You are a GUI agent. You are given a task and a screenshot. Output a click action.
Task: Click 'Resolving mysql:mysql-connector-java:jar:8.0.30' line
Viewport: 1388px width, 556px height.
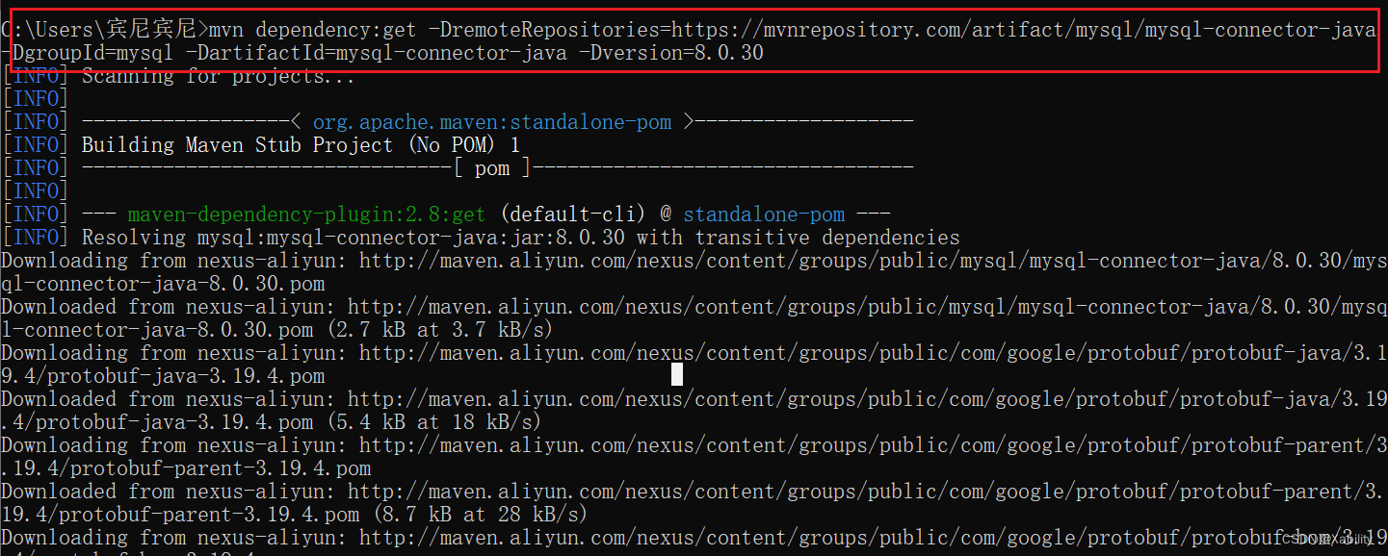(x=521, y=238)
